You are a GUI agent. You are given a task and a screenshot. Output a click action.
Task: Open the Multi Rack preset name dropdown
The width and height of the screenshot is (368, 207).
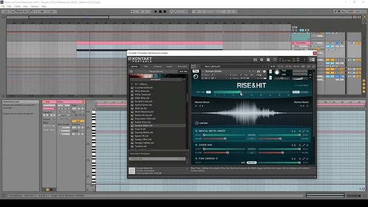tap(234, 67)
